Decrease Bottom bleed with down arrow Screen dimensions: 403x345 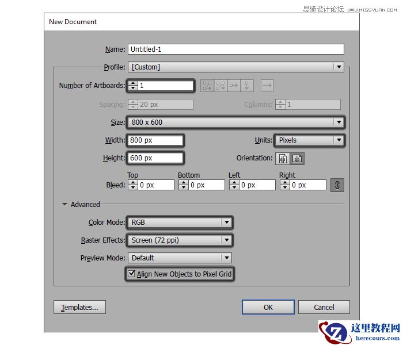[184, 187]
